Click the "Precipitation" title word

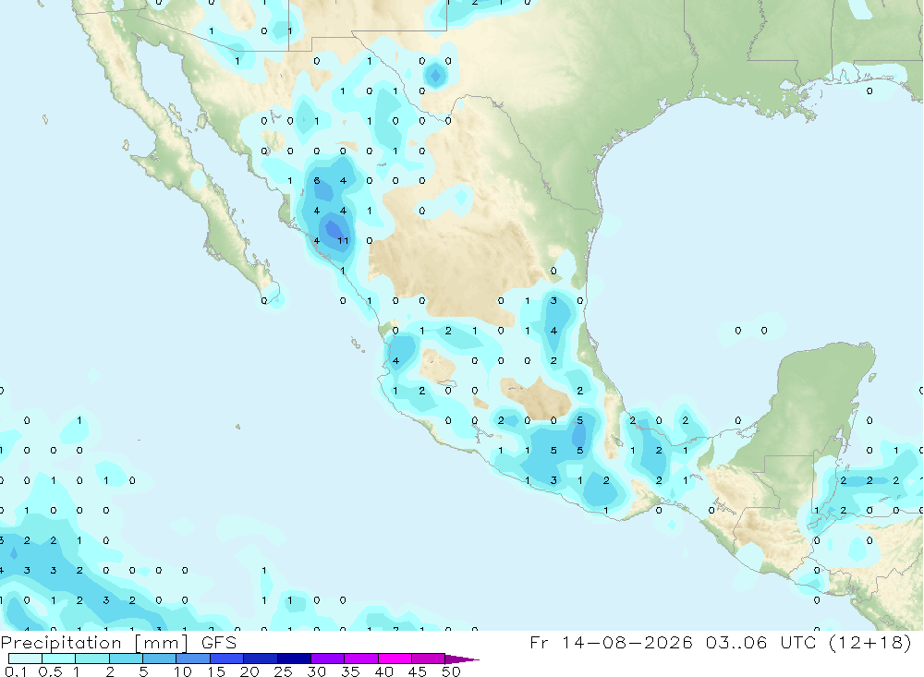click(x=61, y=643)
